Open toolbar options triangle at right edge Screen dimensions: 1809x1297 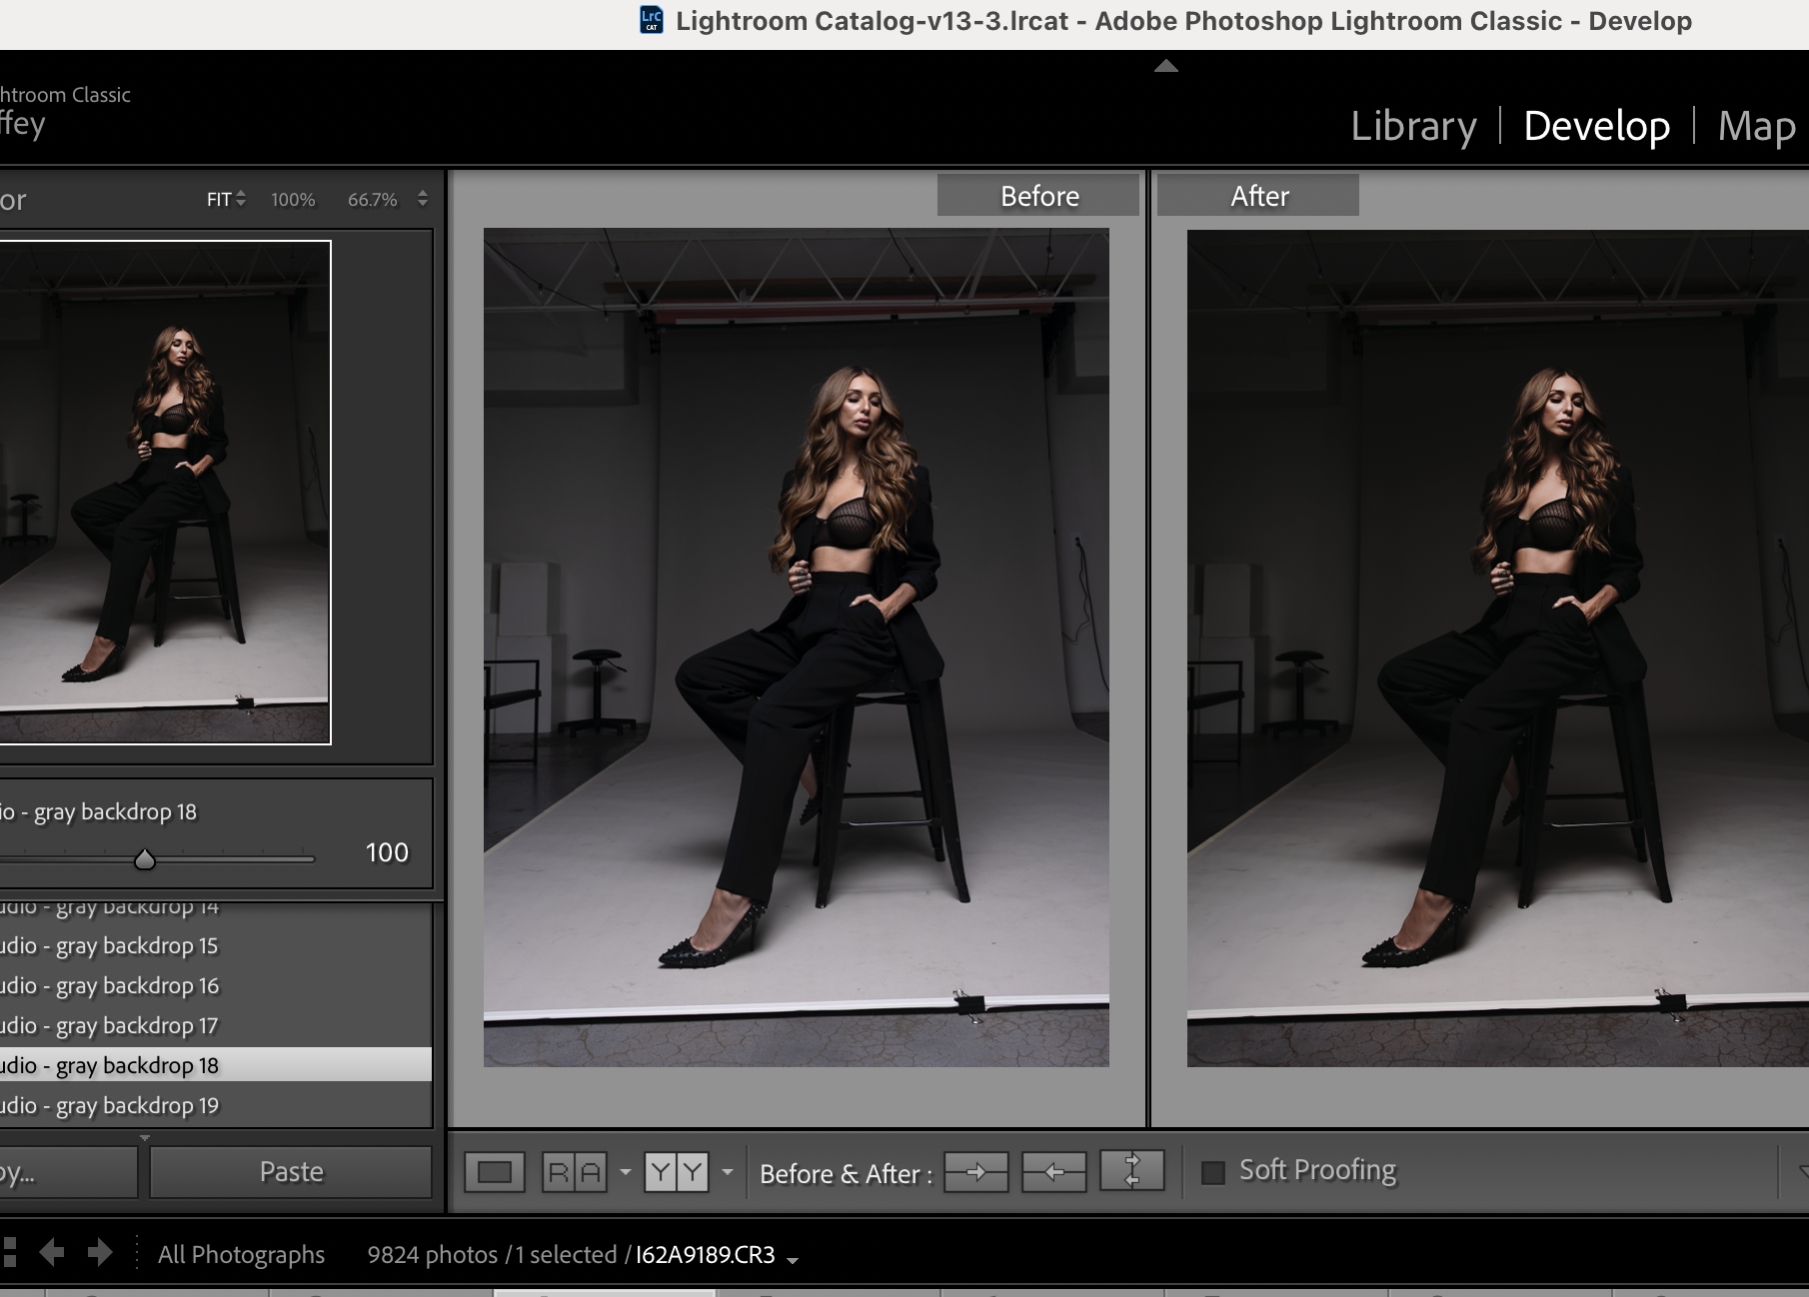1802,1171
